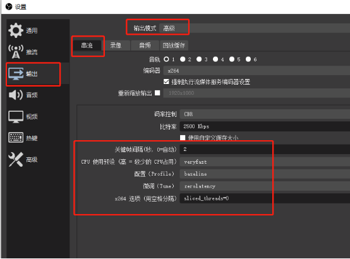The width and height of the screenshot is (350, 259).
Task: Select audio track 2 radio button
Action: (x=183, y=59)
